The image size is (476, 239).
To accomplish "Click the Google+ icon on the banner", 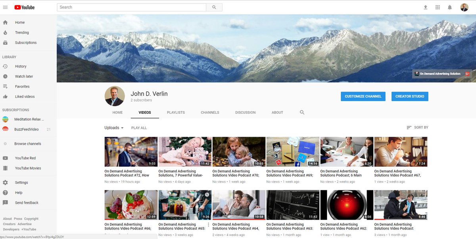I will point(467,74).
